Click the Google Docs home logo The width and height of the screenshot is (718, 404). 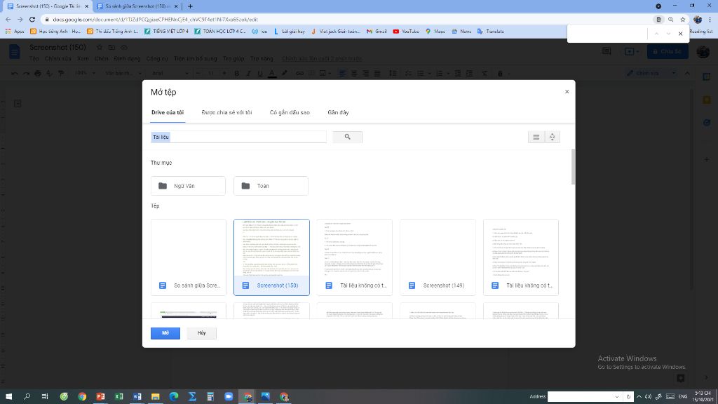click(14, 52)
